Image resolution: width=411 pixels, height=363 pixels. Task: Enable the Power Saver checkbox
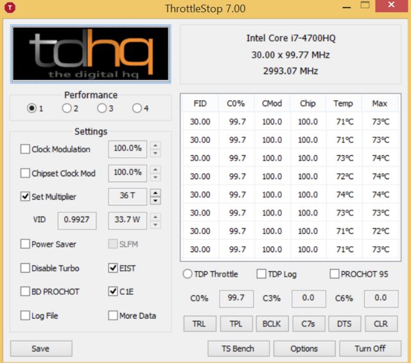click(x=25, y=244)
